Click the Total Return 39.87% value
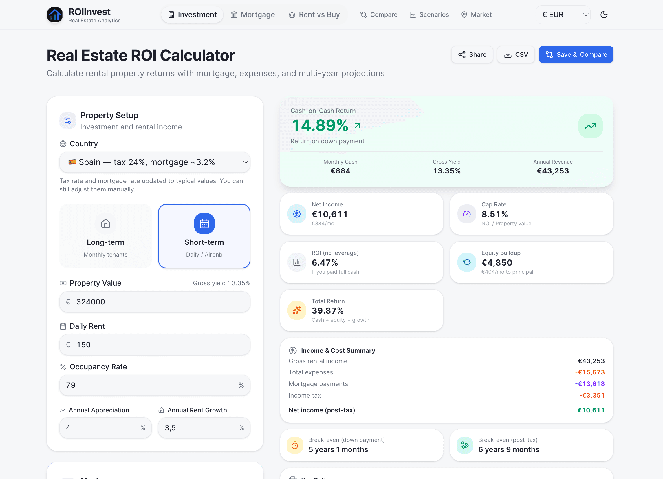 click(327, 310)
